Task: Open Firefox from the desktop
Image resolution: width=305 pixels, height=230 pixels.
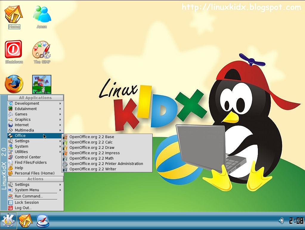Action: coord(13,84)
